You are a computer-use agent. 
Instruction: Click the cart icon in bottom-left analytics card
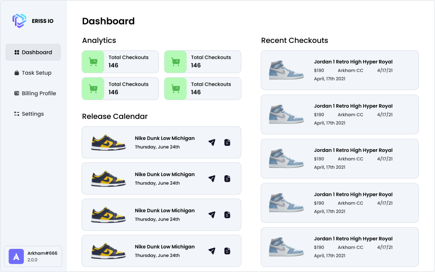[93, 89]
